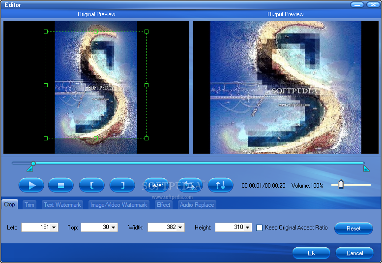This screenshot has width=382, height=263.
Task: Click the bottom-left crop handle
Action: (46, 138)
